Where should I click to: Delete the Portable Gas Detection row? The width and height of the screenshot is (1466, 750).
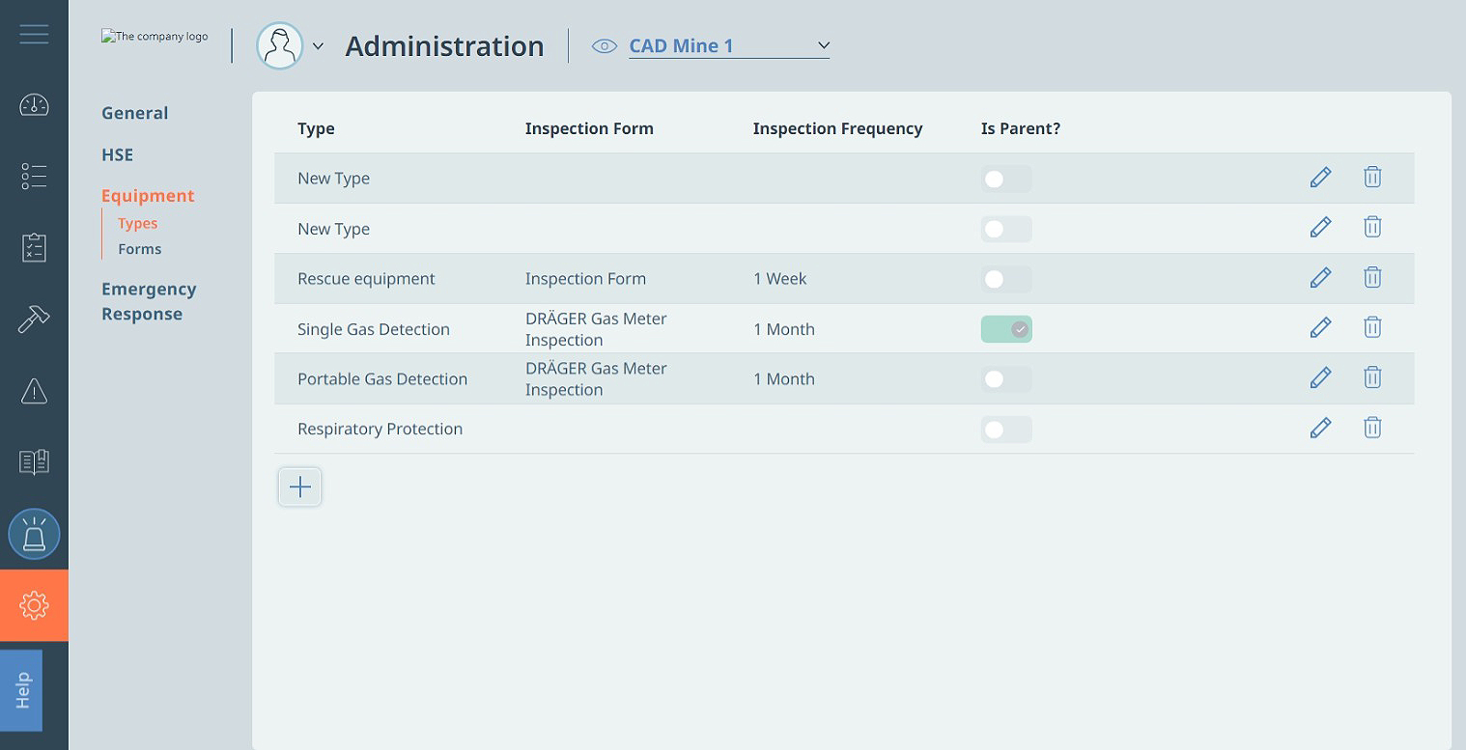1372,378
